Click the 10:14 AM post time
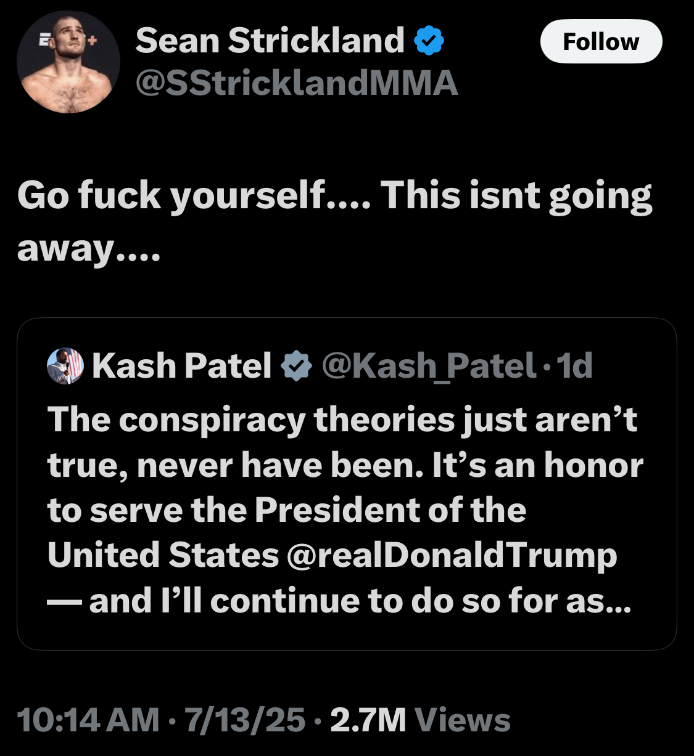The image size is (694, 756). coord(88,720)
